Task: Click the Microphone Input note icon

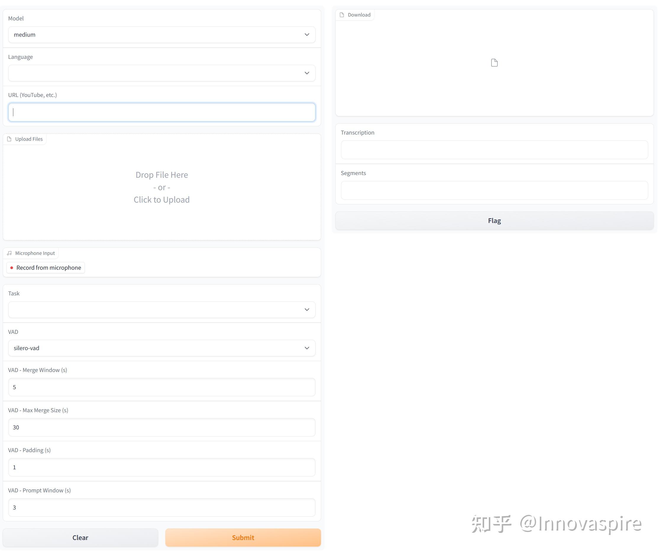Action: pos(9,253)
